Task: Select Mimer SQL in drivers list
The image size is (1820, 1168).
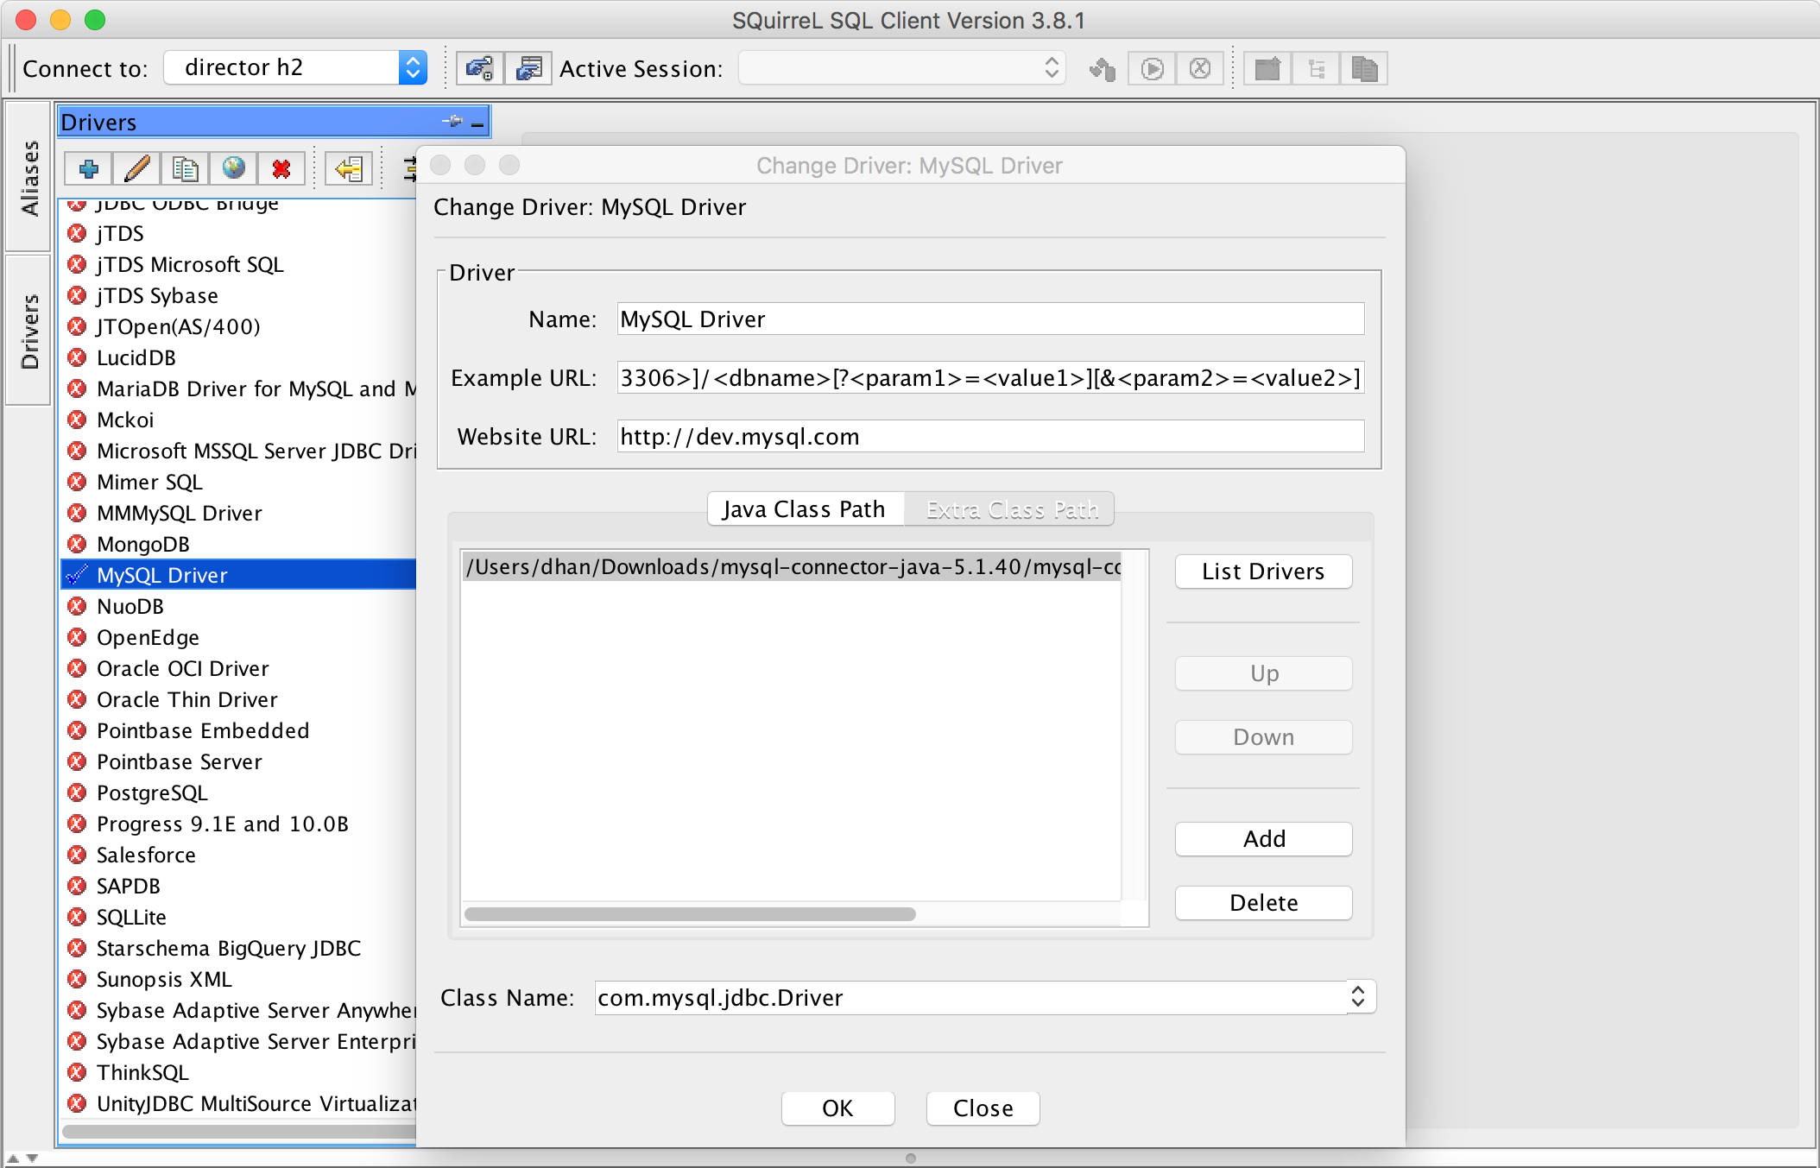Action: 239,482
